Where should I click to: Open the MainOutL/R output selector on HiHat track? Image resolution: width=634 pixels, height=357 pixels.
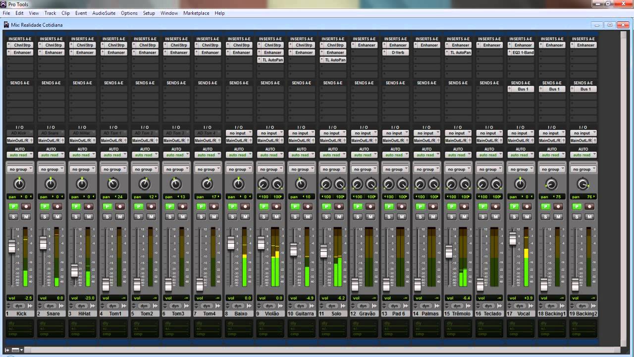click(82, 140)
